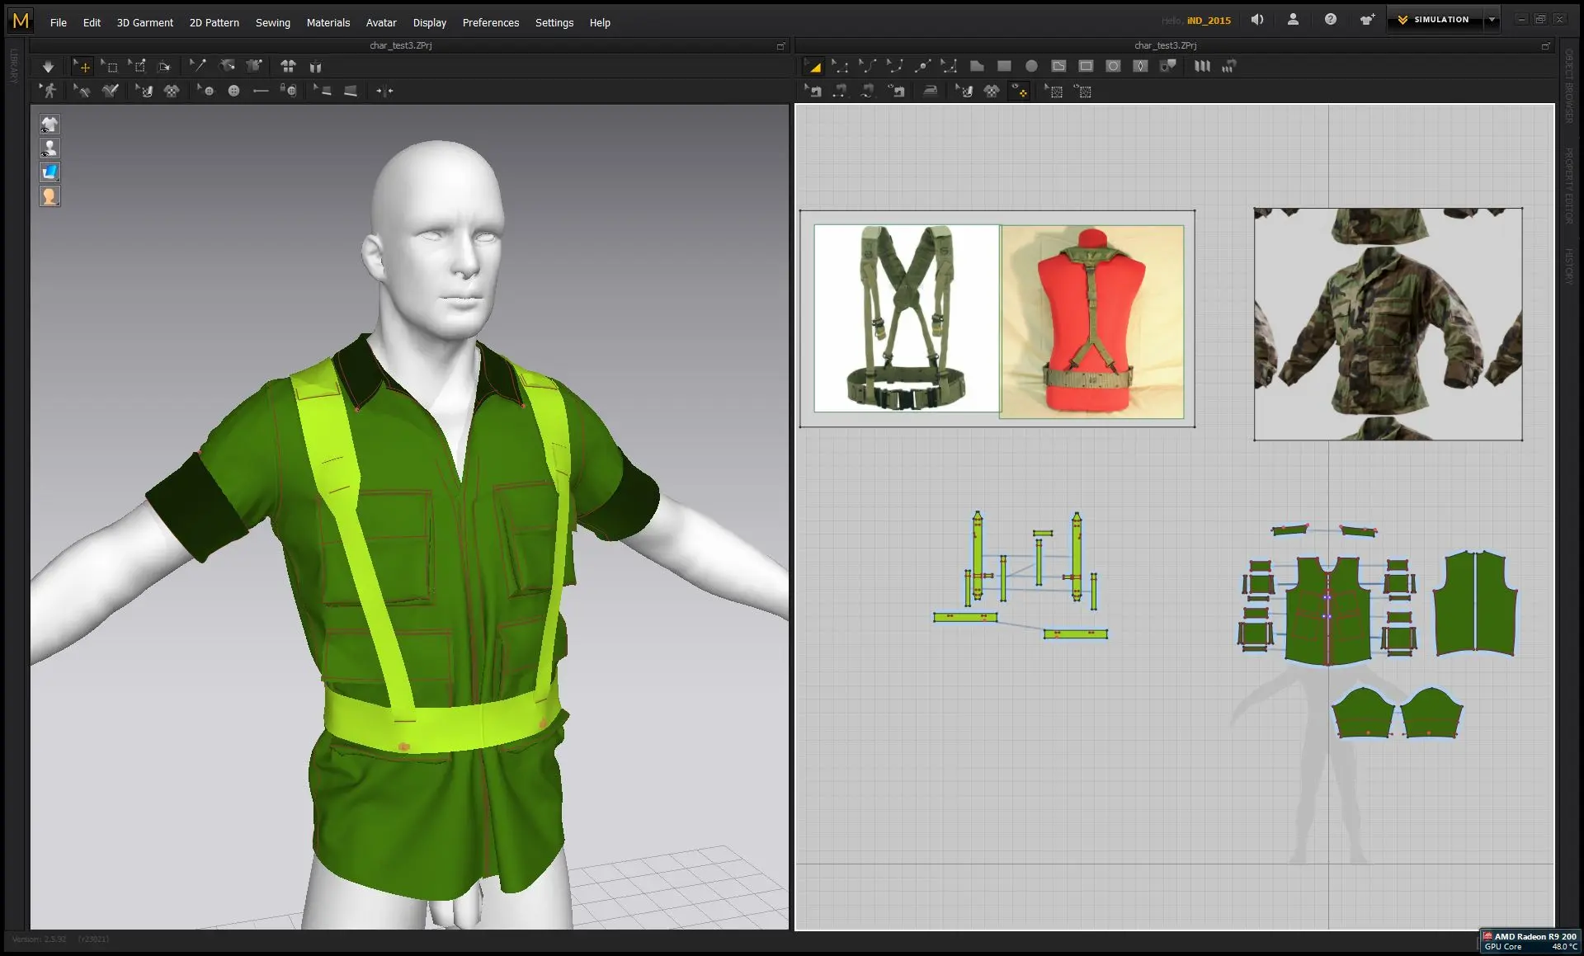Click the Reset 3D Arrangement shirt icon
The width and height of the screenshot is (1584, 956).
click(288, 67)
